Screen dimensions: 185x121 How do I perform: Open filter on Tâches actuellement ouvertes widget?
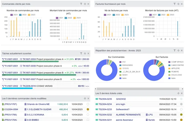tap(81, 53)
